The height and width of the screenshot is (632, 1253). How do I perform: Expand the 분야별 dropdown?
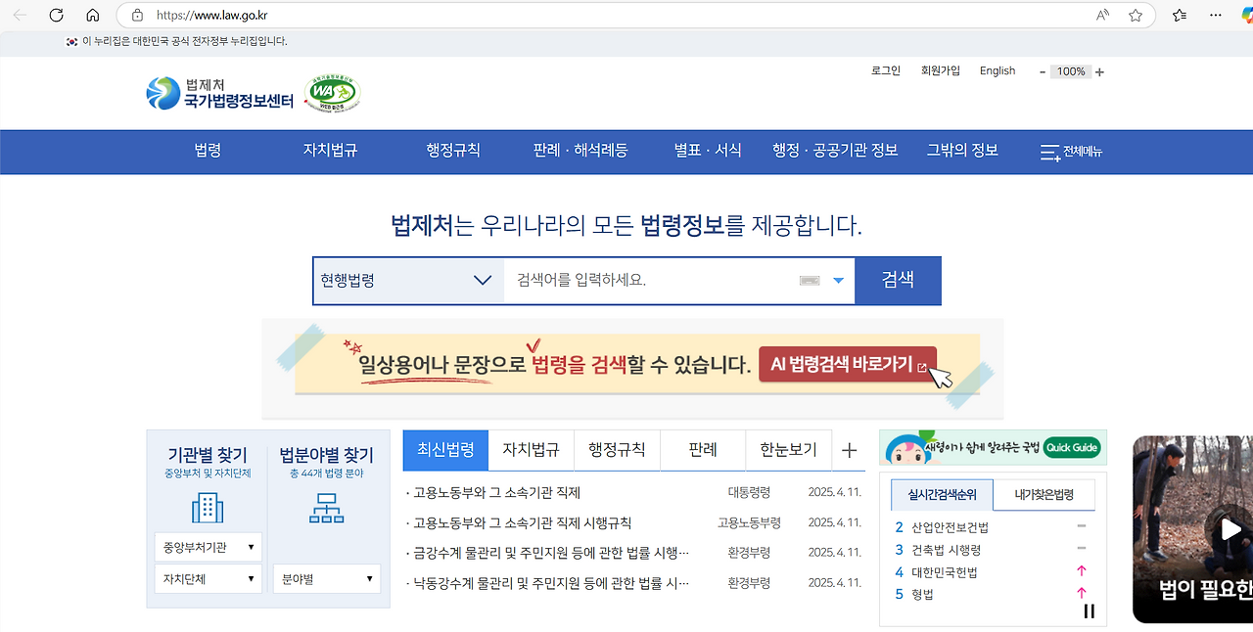[x=326, y=579]
